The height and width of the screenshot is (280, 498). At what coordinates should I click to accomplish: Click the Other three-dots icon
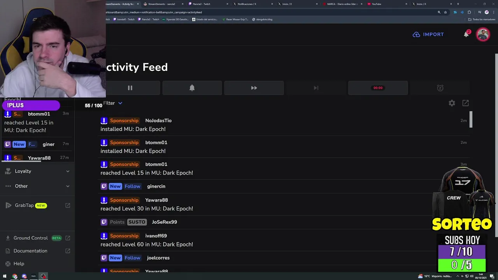pyautogui.click(x=8, y=186)
